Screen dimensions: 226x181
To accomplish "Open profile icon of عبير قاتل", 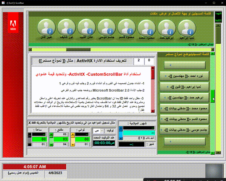I will [x=46, y=28].
